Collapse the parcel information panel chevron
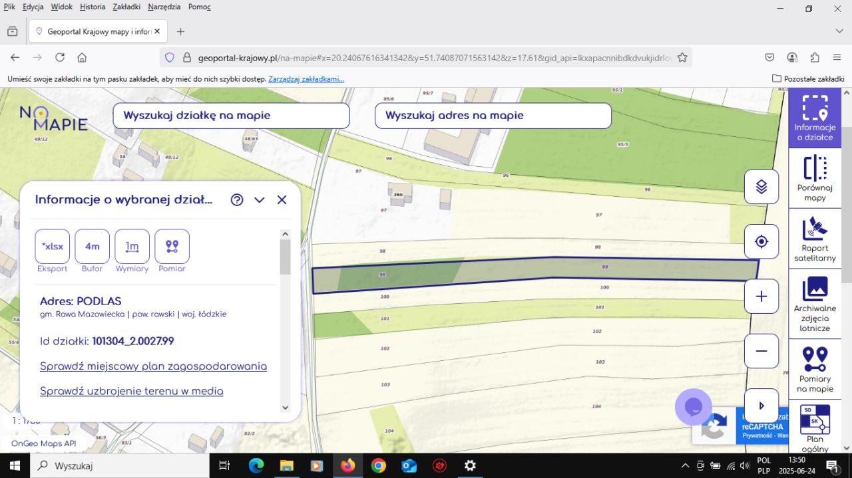Screen dimensions: 852x478 point(260,200)
